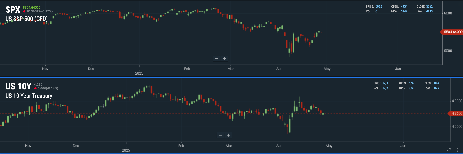Click the 6000 label on SPX price axis
Screen dimensions: 463x154
(448, 13)
